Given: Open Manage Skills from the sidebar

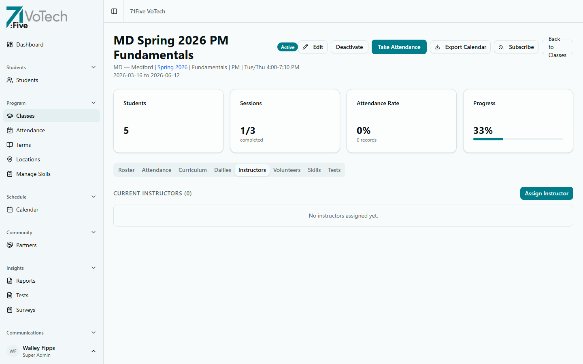Looking at the screenshot, I should tap(32, 174).
